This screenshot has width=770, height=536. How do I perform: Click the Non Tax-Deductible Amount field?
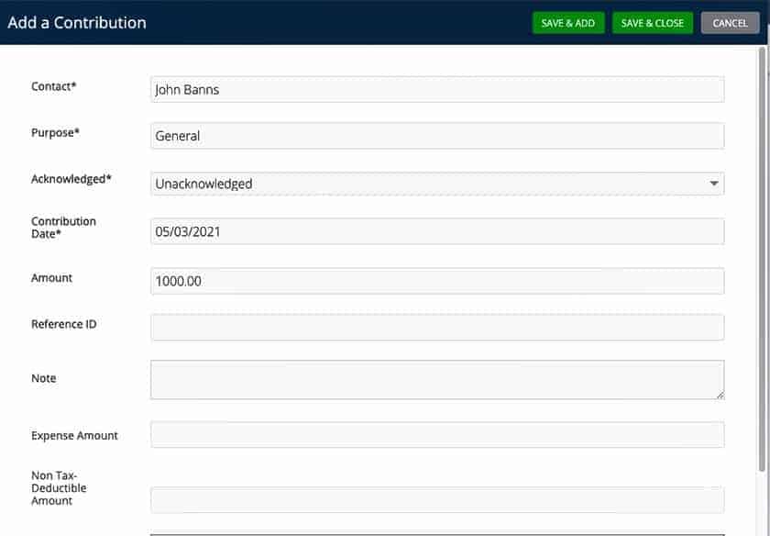click(436, 499)
